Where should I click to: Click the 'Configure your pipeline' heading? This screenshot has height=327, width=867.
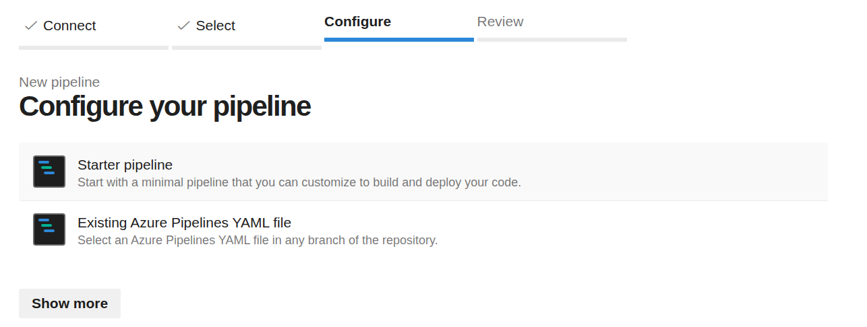click(165, 107)
